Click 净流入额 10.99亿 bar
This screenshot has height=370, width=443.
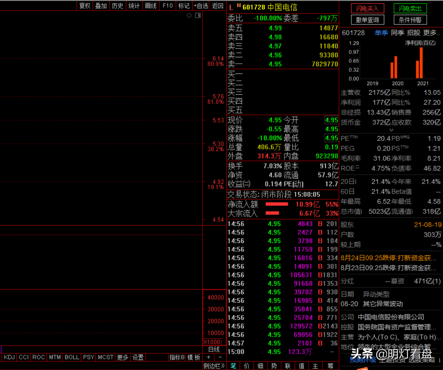(x=277, y=204)
